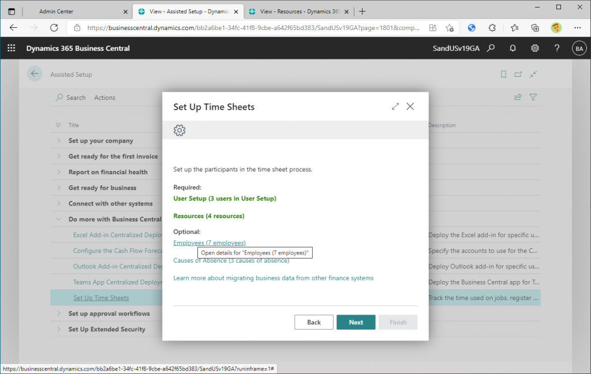Expand Set up your company group

(x=59, y=140)
